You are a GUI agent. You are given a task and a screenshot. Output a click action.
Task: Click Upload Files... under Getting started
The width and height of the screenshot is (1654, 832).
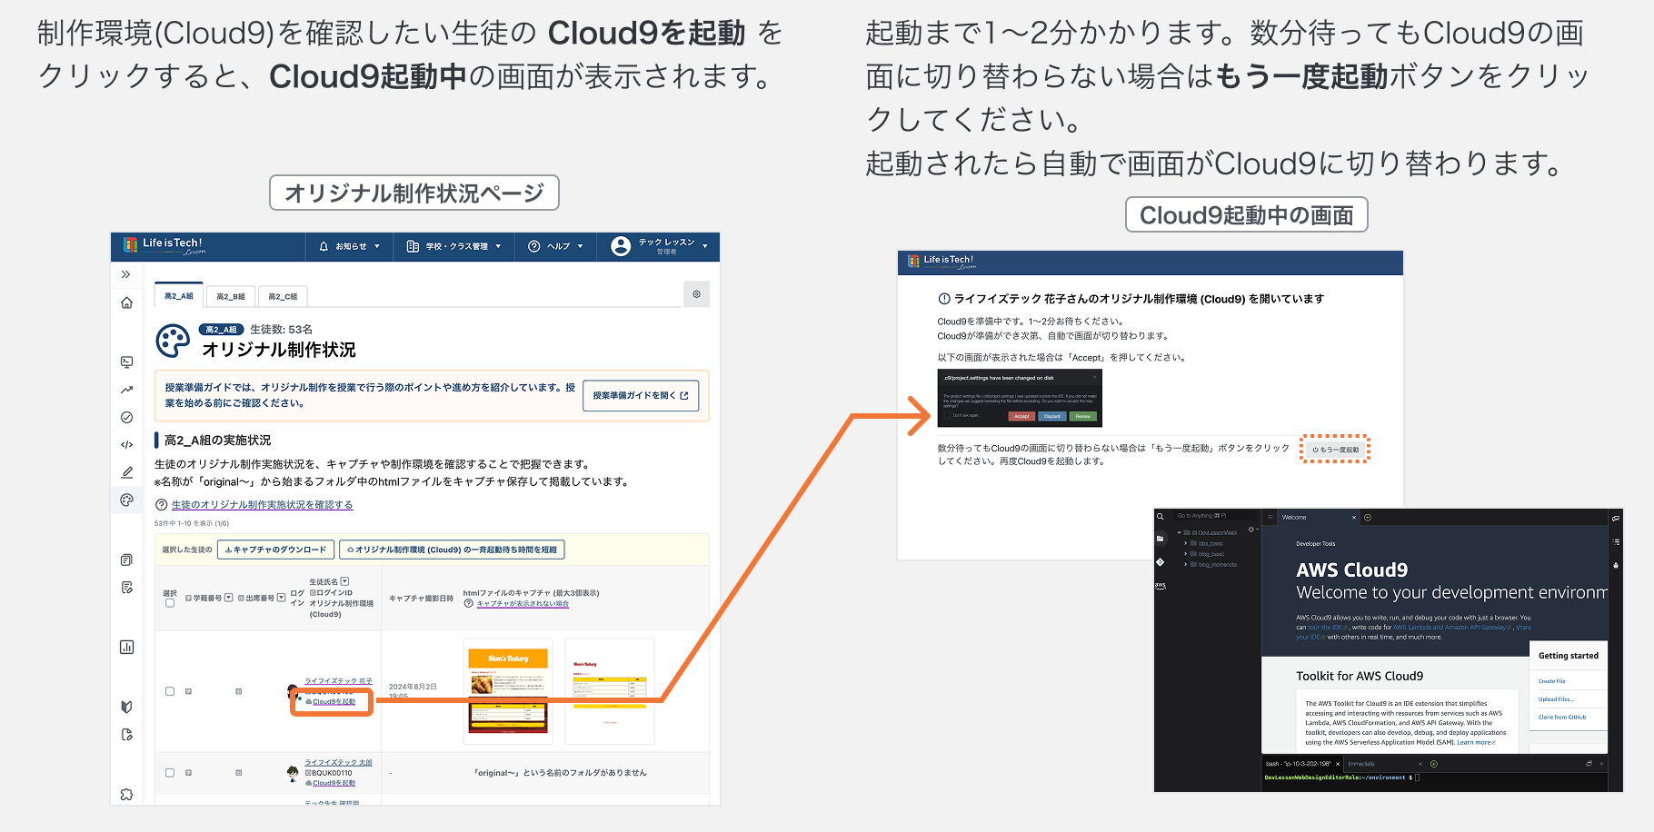[1556, 699]
